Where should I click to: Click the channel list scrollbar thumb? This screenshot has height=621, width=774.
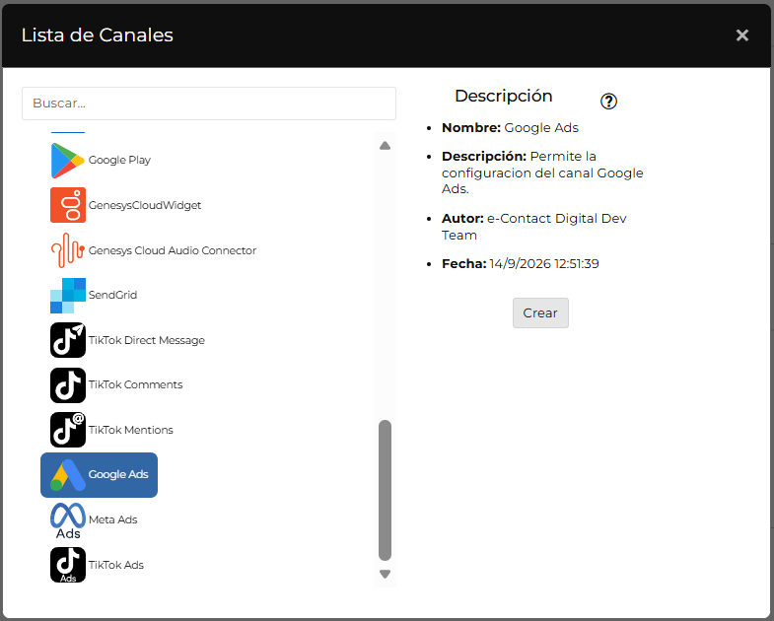tap(385, 490)
